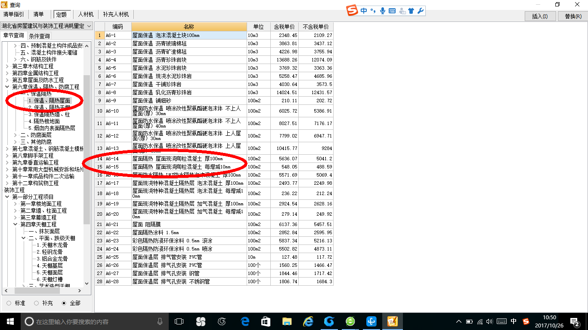Viewport: 588px width, 330px height.
Task: Switch to 人材机 tab
Action: coord(86,15)
